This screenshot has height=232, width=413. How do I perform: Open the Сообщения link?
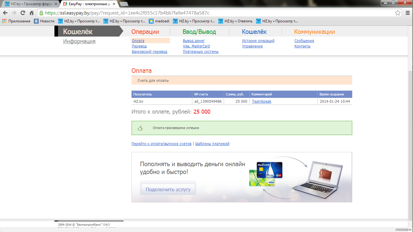304,41
